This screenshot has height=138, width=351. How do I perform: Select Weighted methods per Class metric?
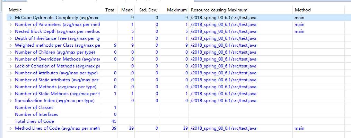tap(57, 45)
